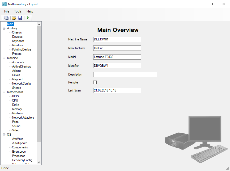Click the NetInventory app icon in title bar

click(x=5, y=4)
